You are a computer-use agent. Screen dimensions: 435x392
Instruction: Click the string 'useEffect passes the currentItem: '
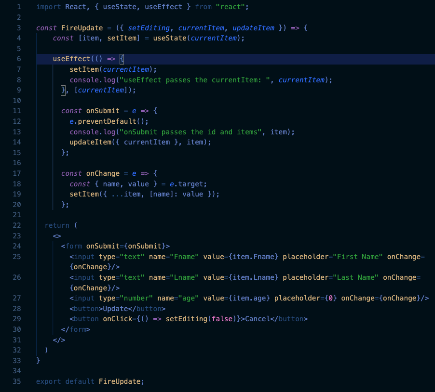pos(195,80)
